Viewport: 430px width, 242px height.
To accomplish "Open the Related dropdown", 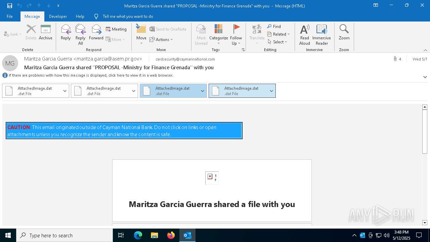I will pyautogui.click(x=278, y=34).
